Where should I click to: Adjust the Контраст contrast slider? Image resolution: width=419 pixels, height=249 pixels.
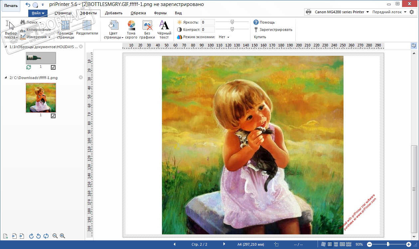(232, 29)
